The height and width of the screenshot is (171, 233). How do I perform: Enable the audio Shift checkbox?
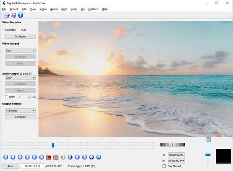[x=7, y=97]
